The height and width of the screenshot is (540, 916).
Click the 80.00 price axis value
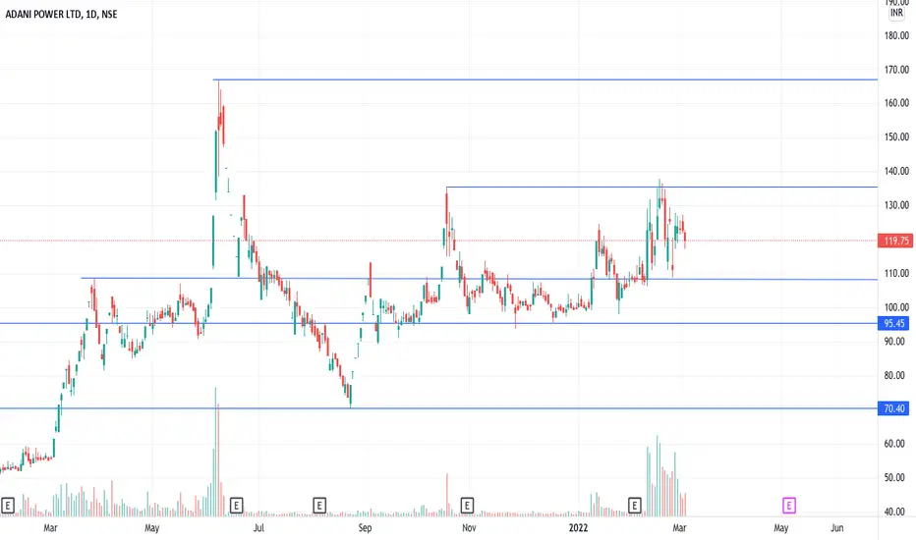(x=894, y=375)
